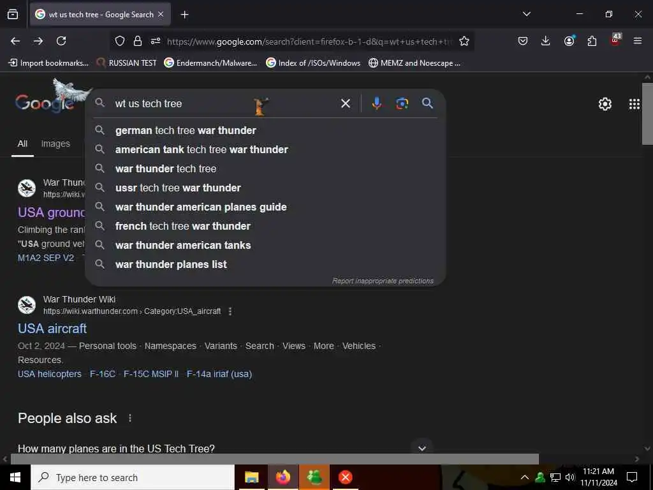Search by image with Lens icon
The height and width of the screenshot is (490, 653).
(x=402, y=103)
